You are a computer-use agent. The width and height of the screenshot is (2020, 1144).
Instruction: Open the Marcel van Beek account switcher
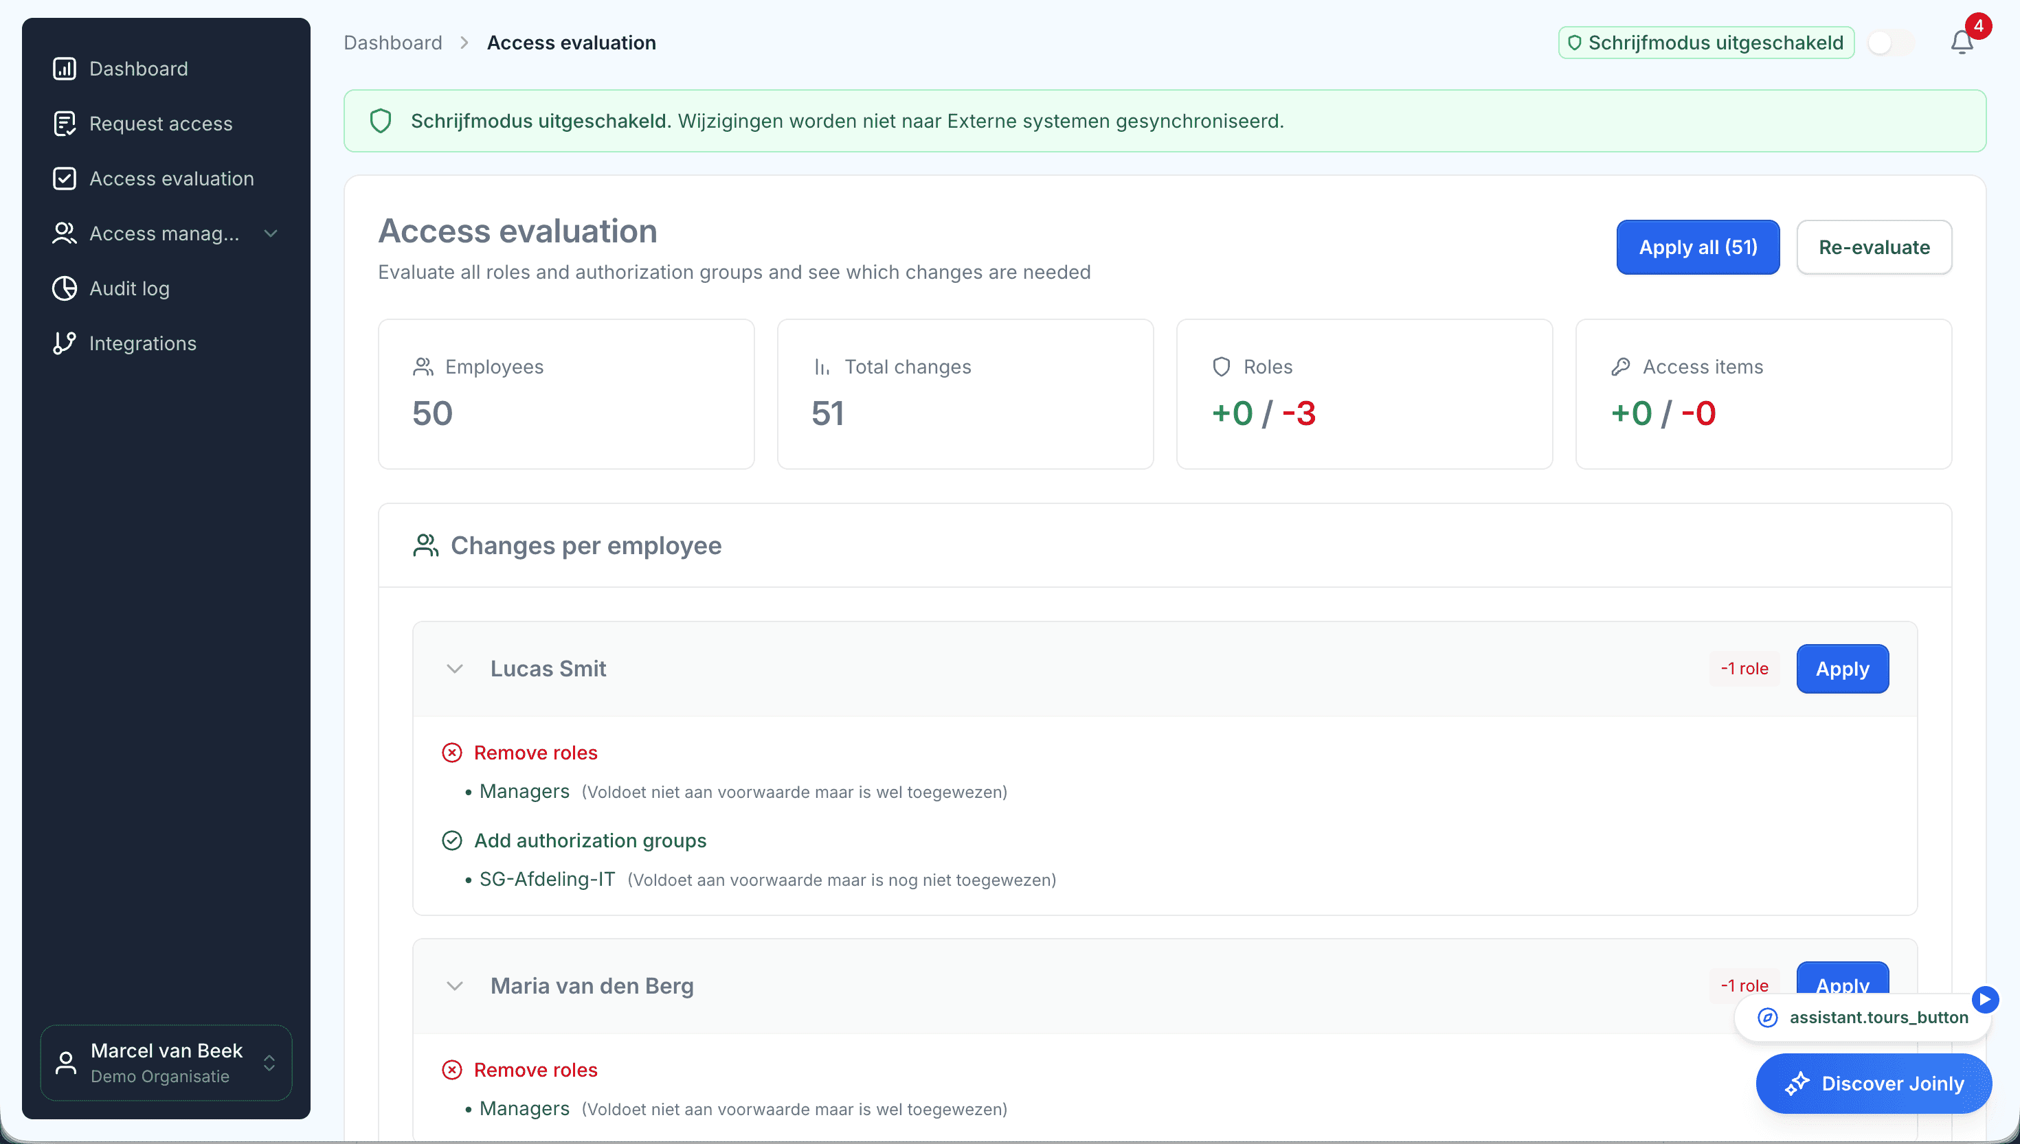(x=166, y=1064)
